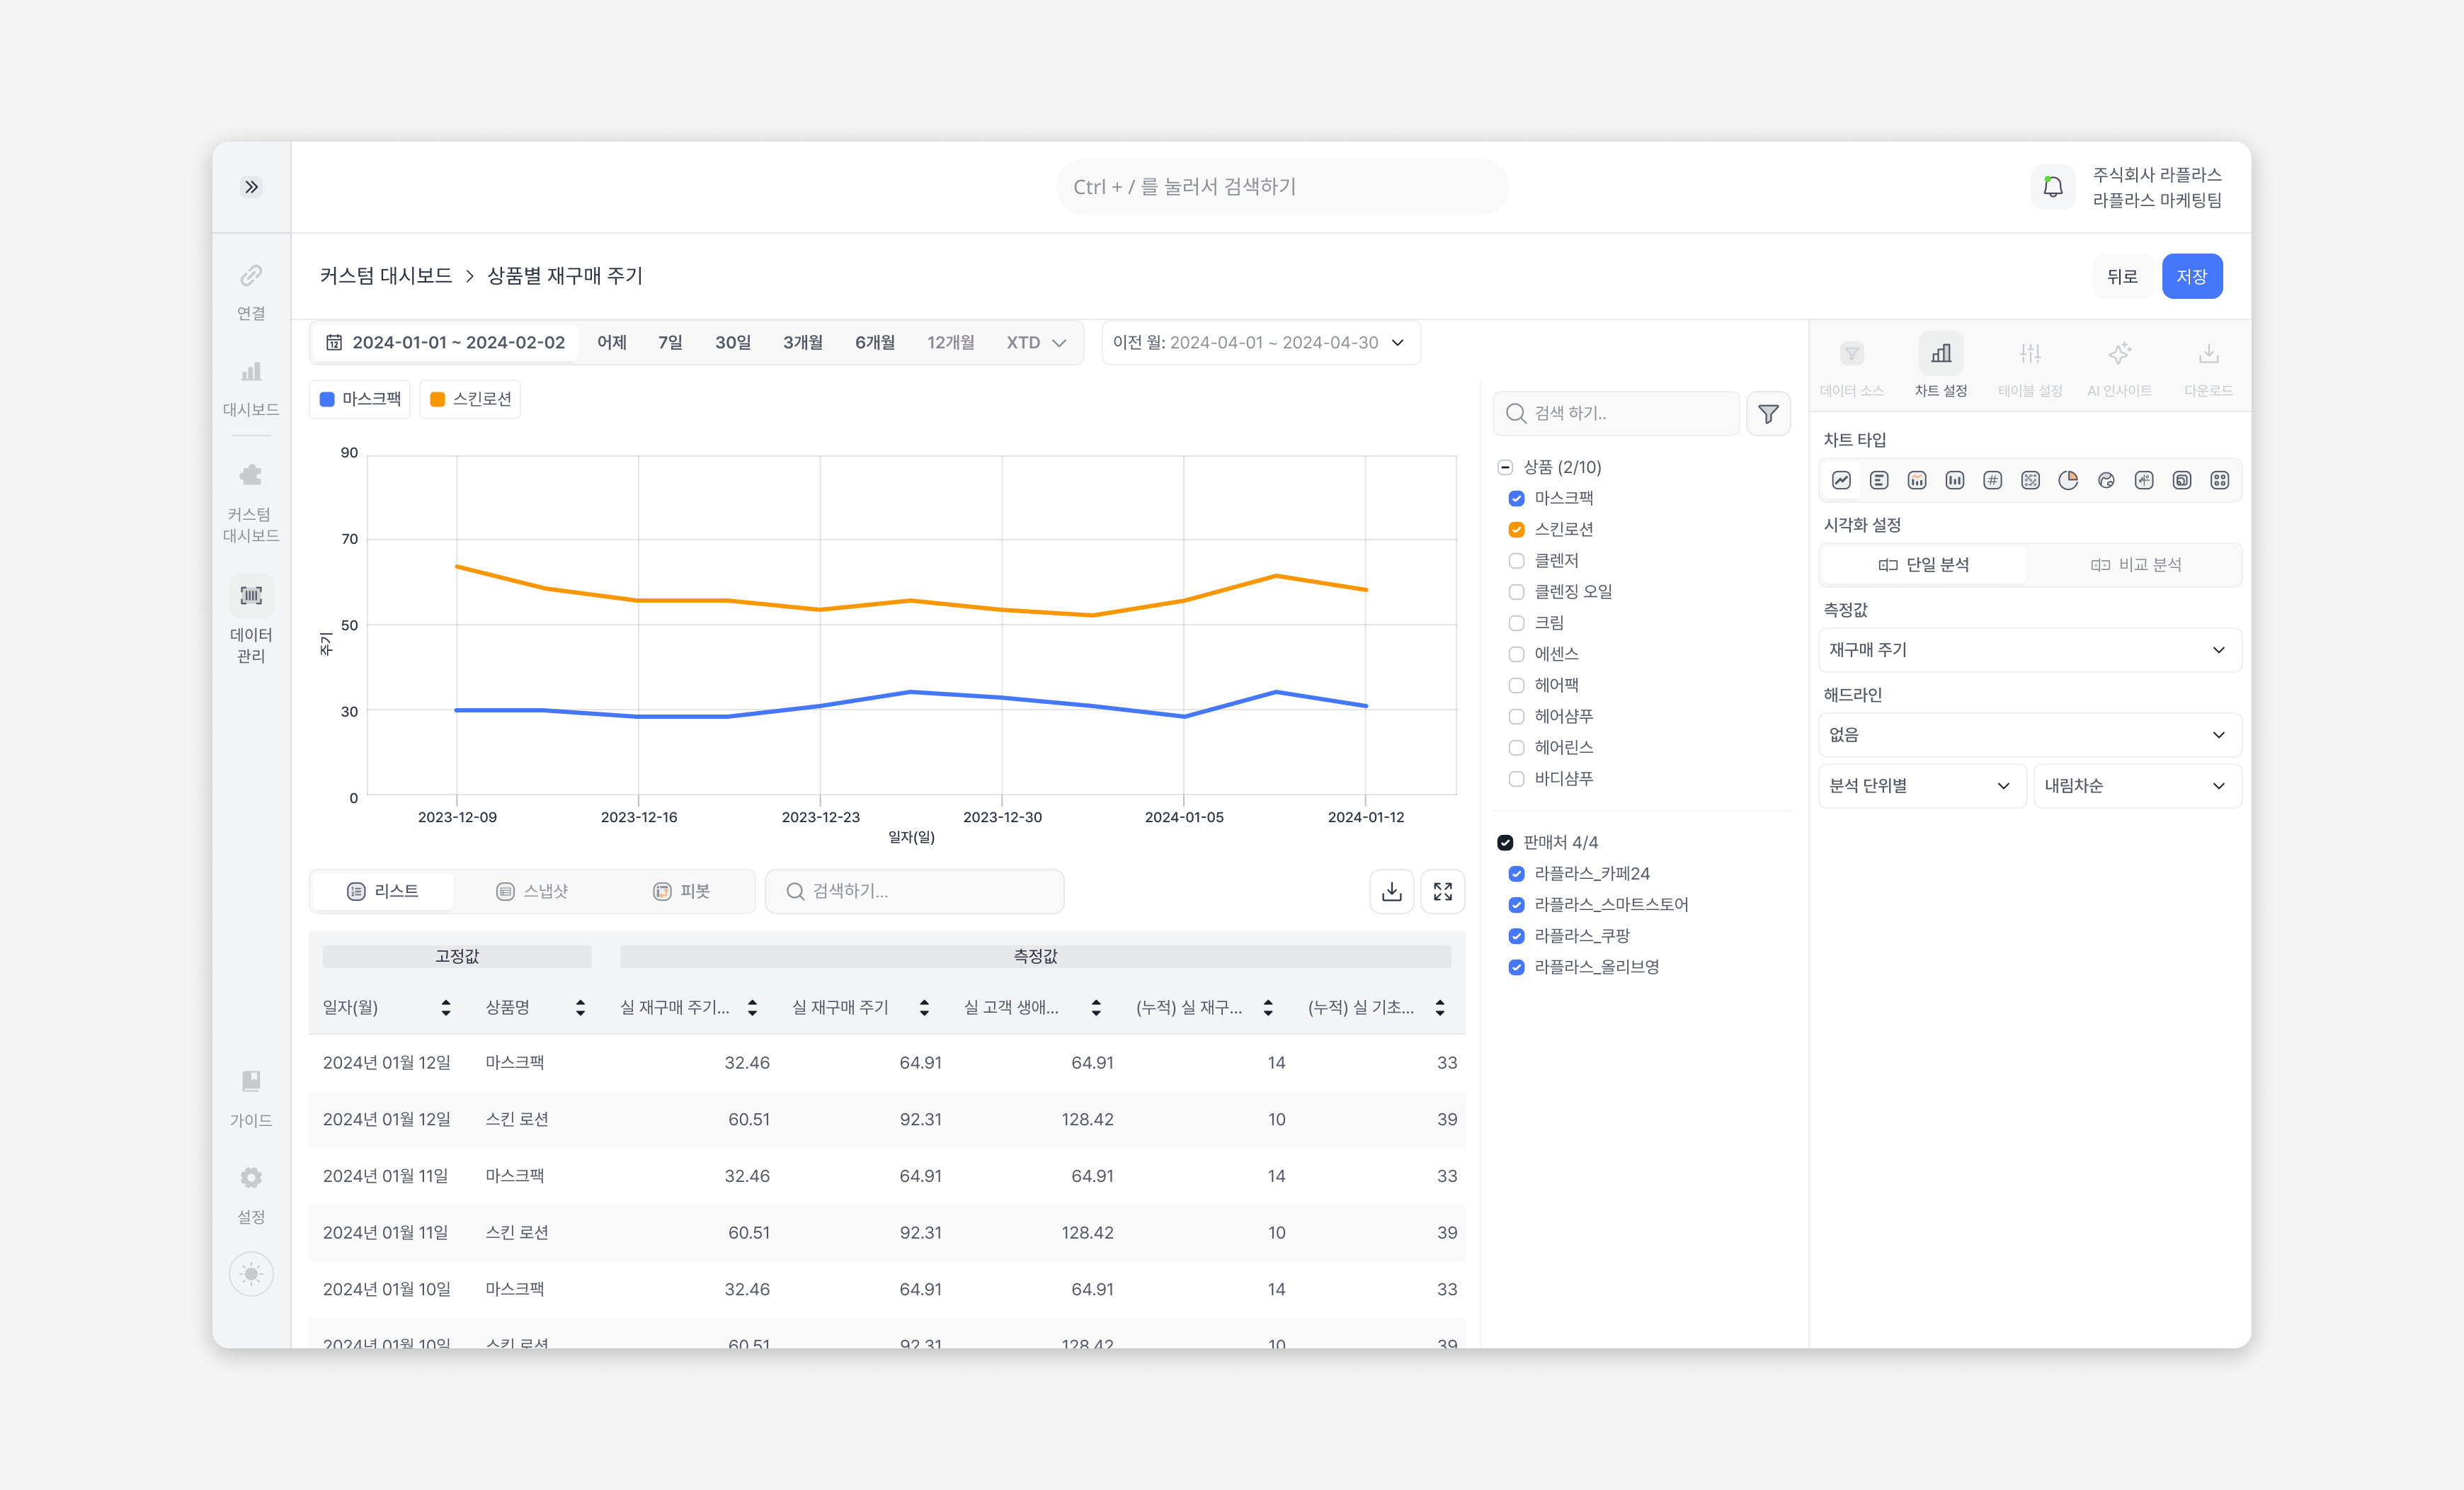Select the horizontal bar chart type icon
This screenshot has width=2464, height=1490.
coord(1879,481)
